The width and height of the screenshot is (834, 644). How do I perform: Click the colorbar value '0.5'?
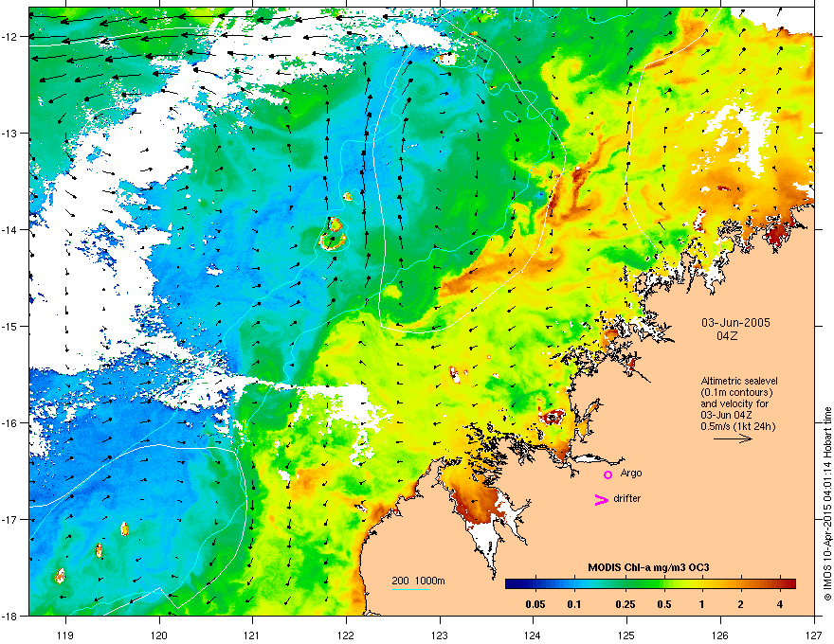click(x=664, y=604)
